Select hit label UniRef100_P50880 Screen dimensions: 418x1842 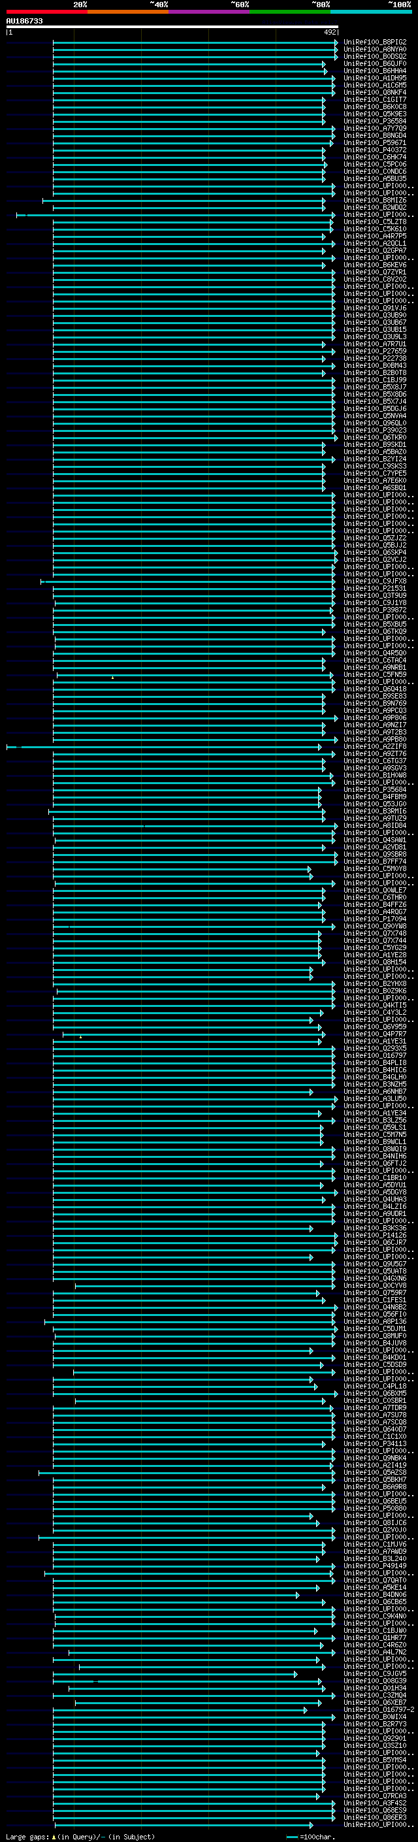375,1508
